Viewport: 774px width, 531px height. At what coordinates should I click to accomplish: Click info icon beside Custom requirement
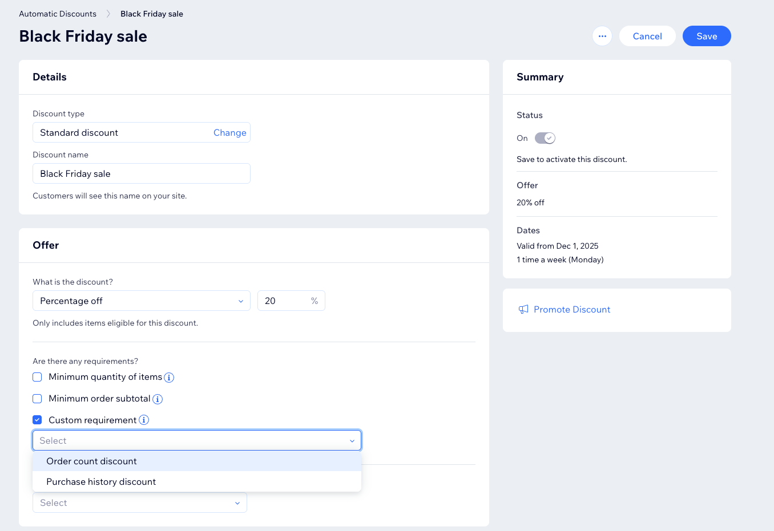144,420
